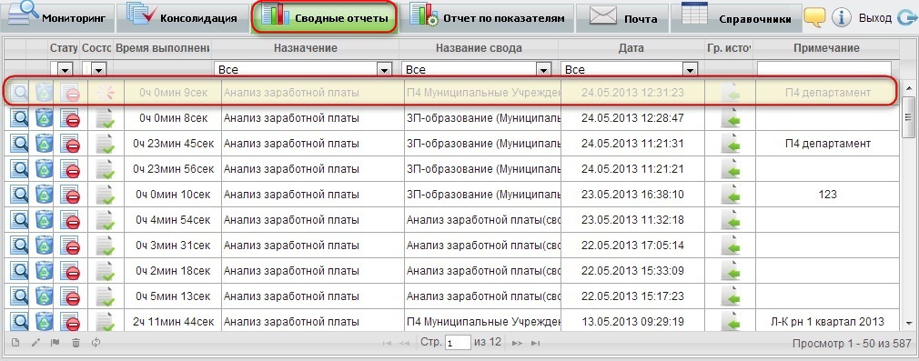Click the scrollbar up arrow
Viewport: 919px width, 361px height.
click(x=908, y=88)
